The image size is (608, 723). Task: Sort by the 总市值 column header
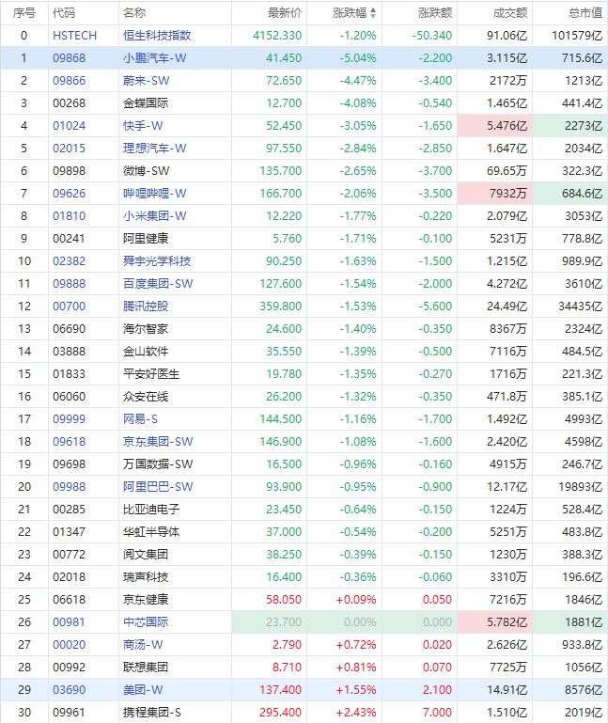click(585, 13)
